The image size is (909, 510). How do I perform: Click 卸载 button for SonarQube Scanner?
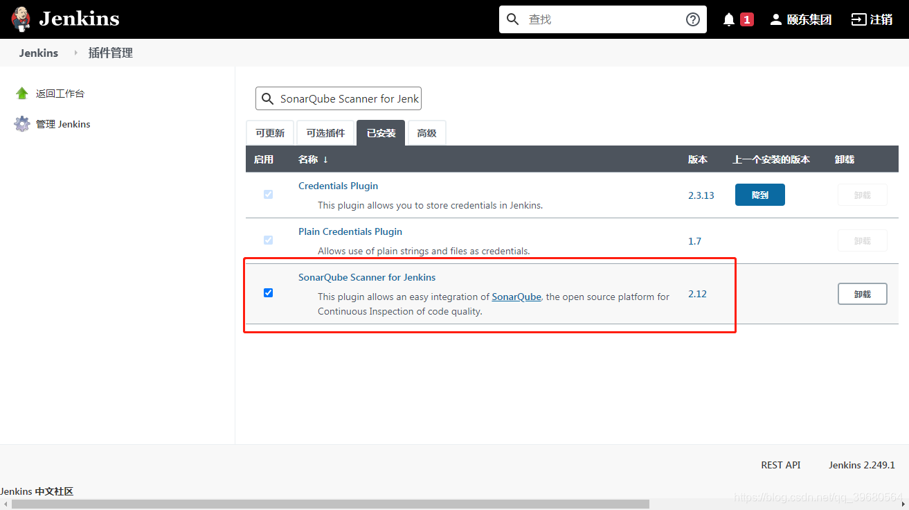863,294
